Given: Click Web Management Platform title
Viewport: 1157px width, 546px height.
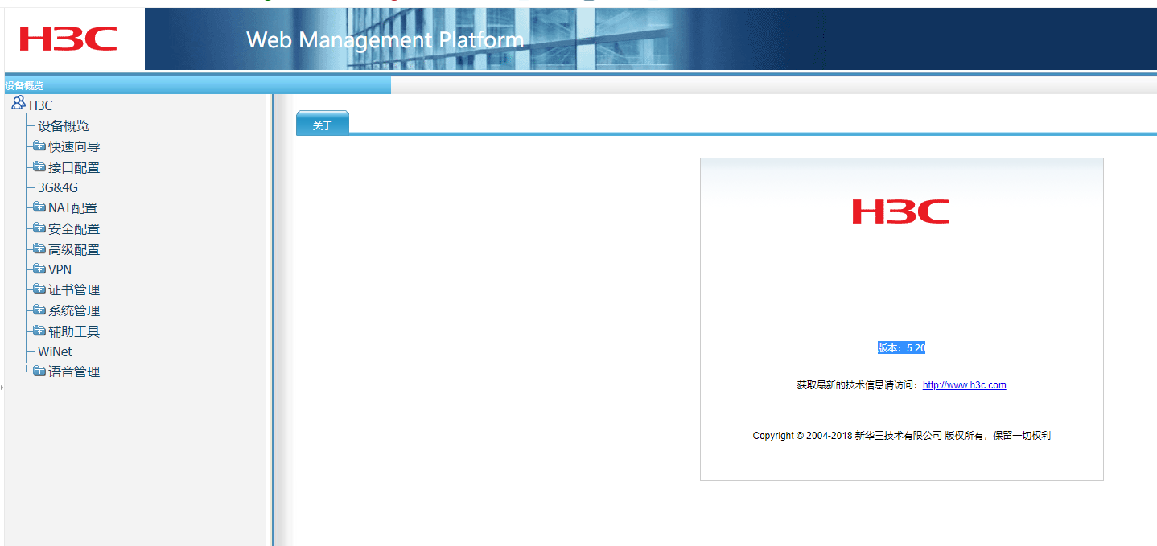Looking at the screenshot, I should point(385,39).
